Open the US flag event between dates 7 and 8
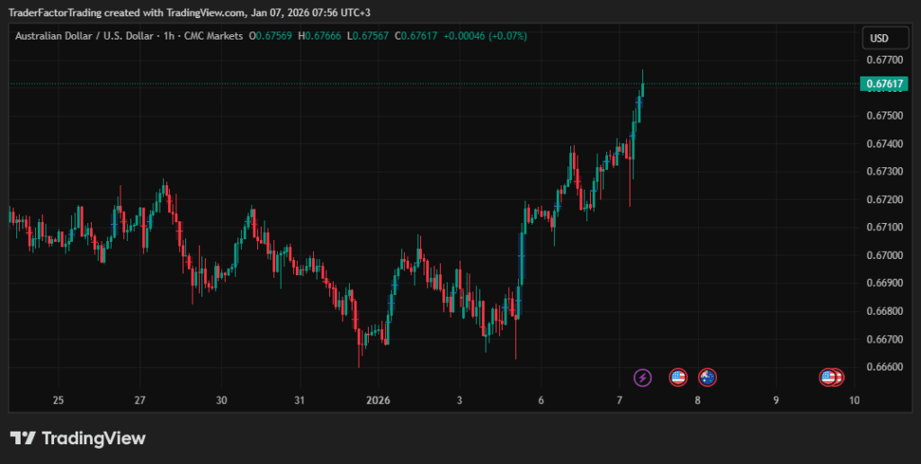 pos(678,377)
